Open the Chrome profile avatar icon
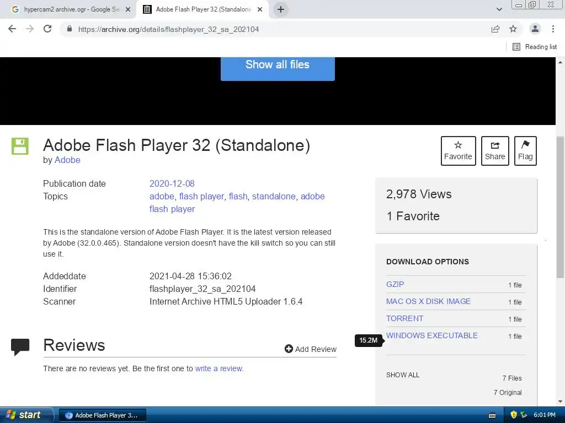The width and height of the screenshot is (565, 423). (535, 29)
